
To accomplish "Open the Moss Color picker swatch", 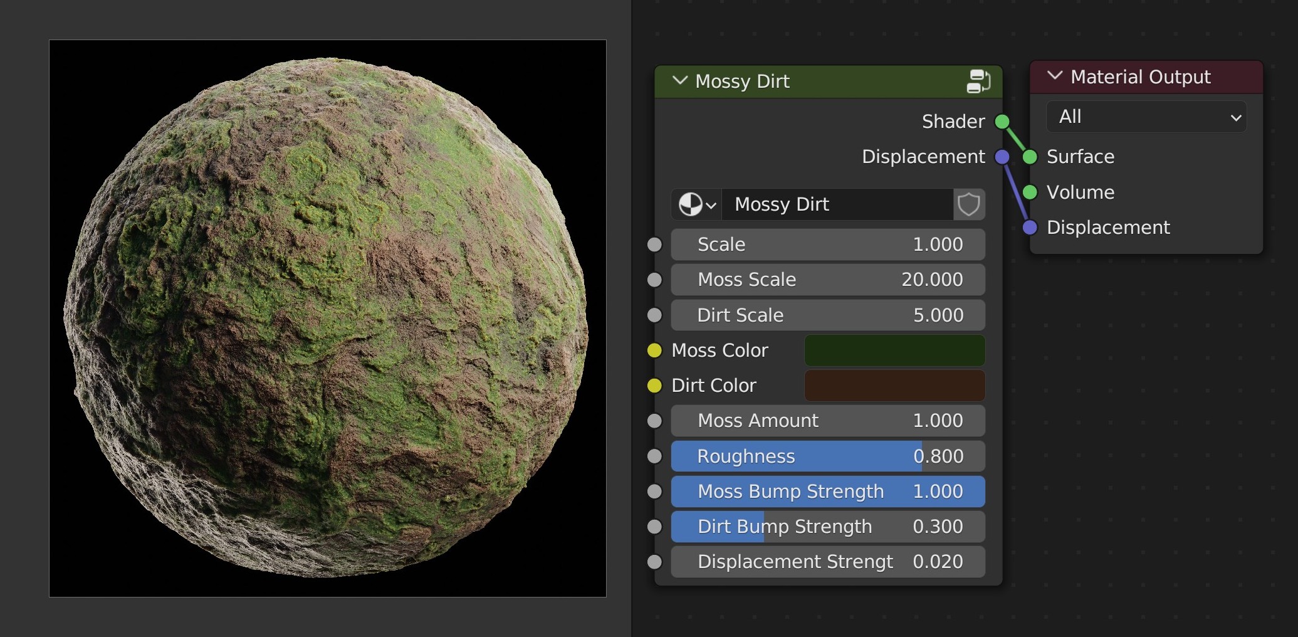I will click(894, 350).
